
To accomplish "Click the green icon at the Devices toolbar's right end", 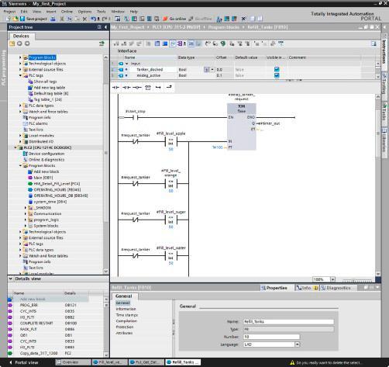I will coord(102,43).
